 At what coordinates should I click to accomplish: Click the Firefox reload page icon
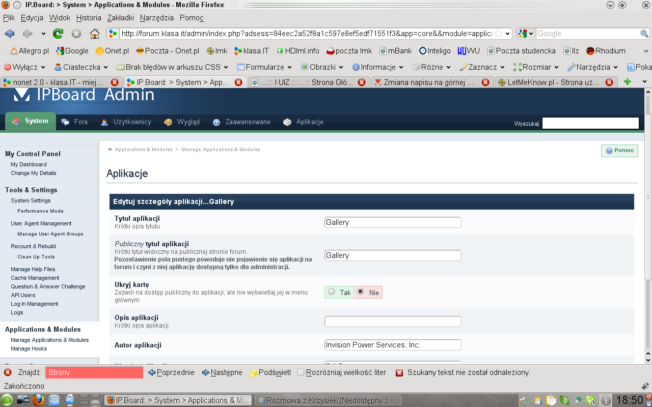click(x=58, y=34)
